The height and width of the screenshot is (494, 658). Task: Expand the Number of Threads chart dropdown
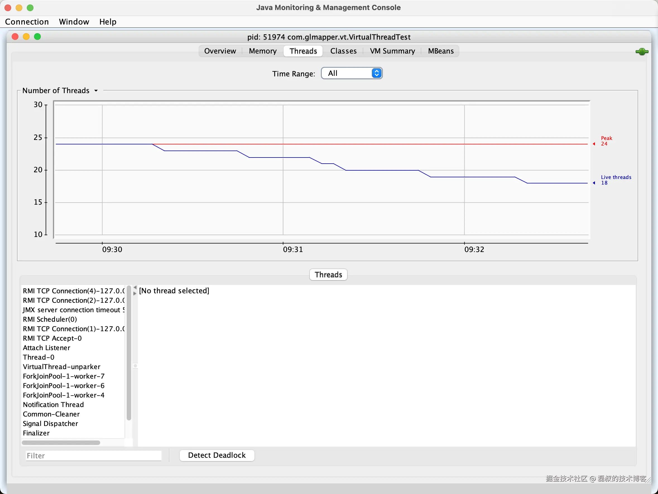tap(96, 91)
